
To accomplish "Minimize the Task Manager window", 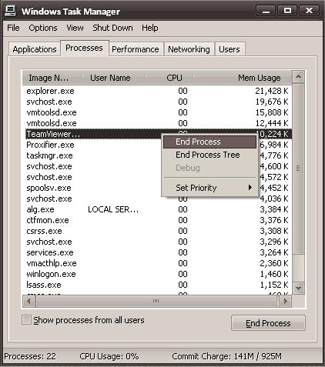I will click(x=266, y=11).
